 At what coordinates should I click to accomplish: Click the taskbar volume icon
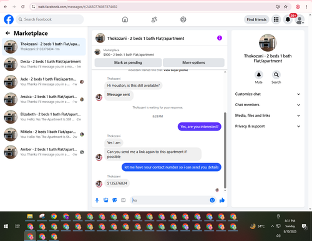click(x=278, y=235)
